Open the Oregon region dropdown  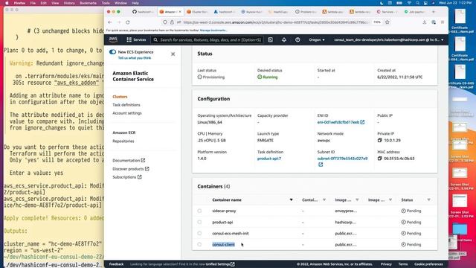[317, 39]
